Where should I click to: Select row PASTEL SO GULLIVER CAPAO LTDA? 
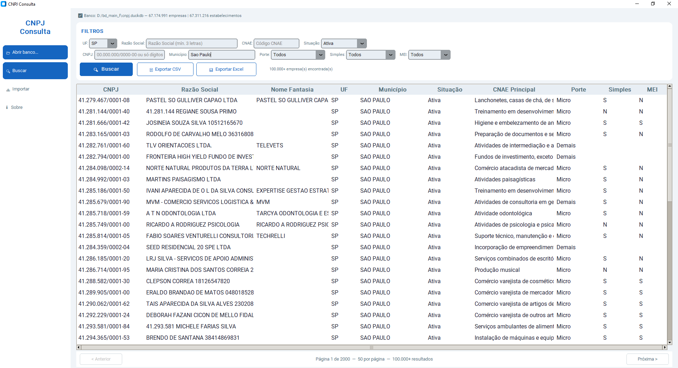372,100
